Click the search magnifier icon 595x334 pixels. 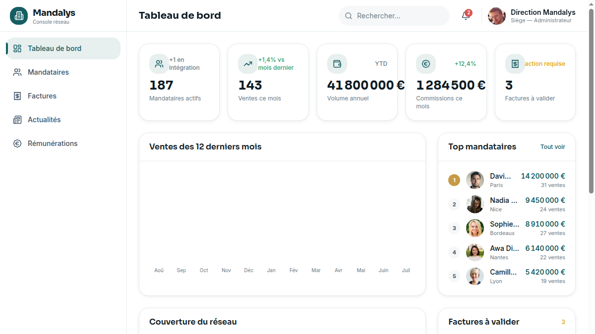pos(349,16)
